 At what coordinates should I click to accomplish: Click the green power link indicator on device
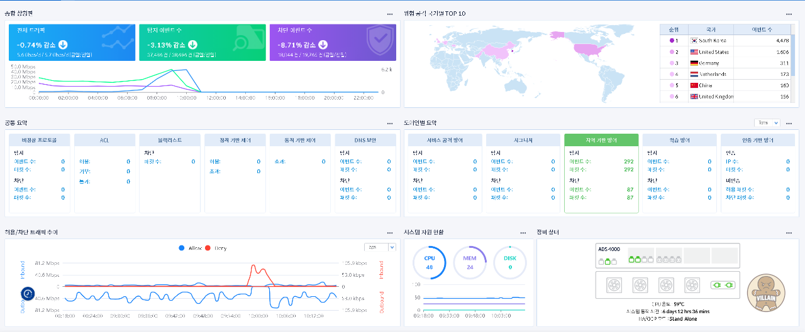(722, 286)
